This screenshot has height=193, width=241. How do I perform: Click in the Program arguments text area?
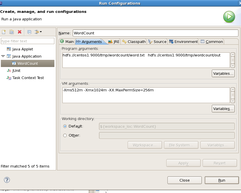click(x=146, y=60)
